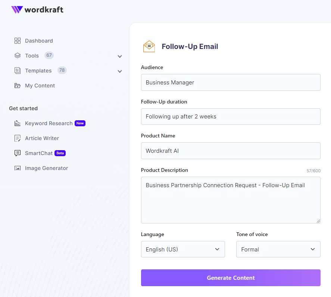Viewport: 331px width, 297px height.
Task: Expand the Tools menu chevron
Action: [x=120, y=56]
